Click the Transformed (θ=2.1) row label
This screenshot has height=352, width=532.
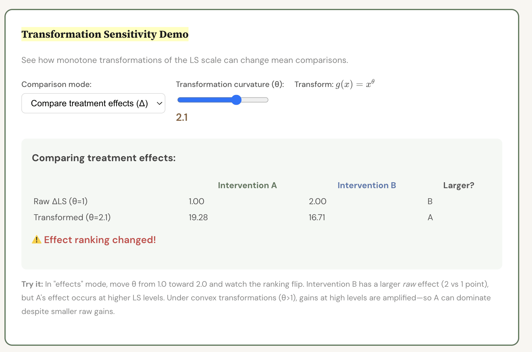click(x=72, y=218)
